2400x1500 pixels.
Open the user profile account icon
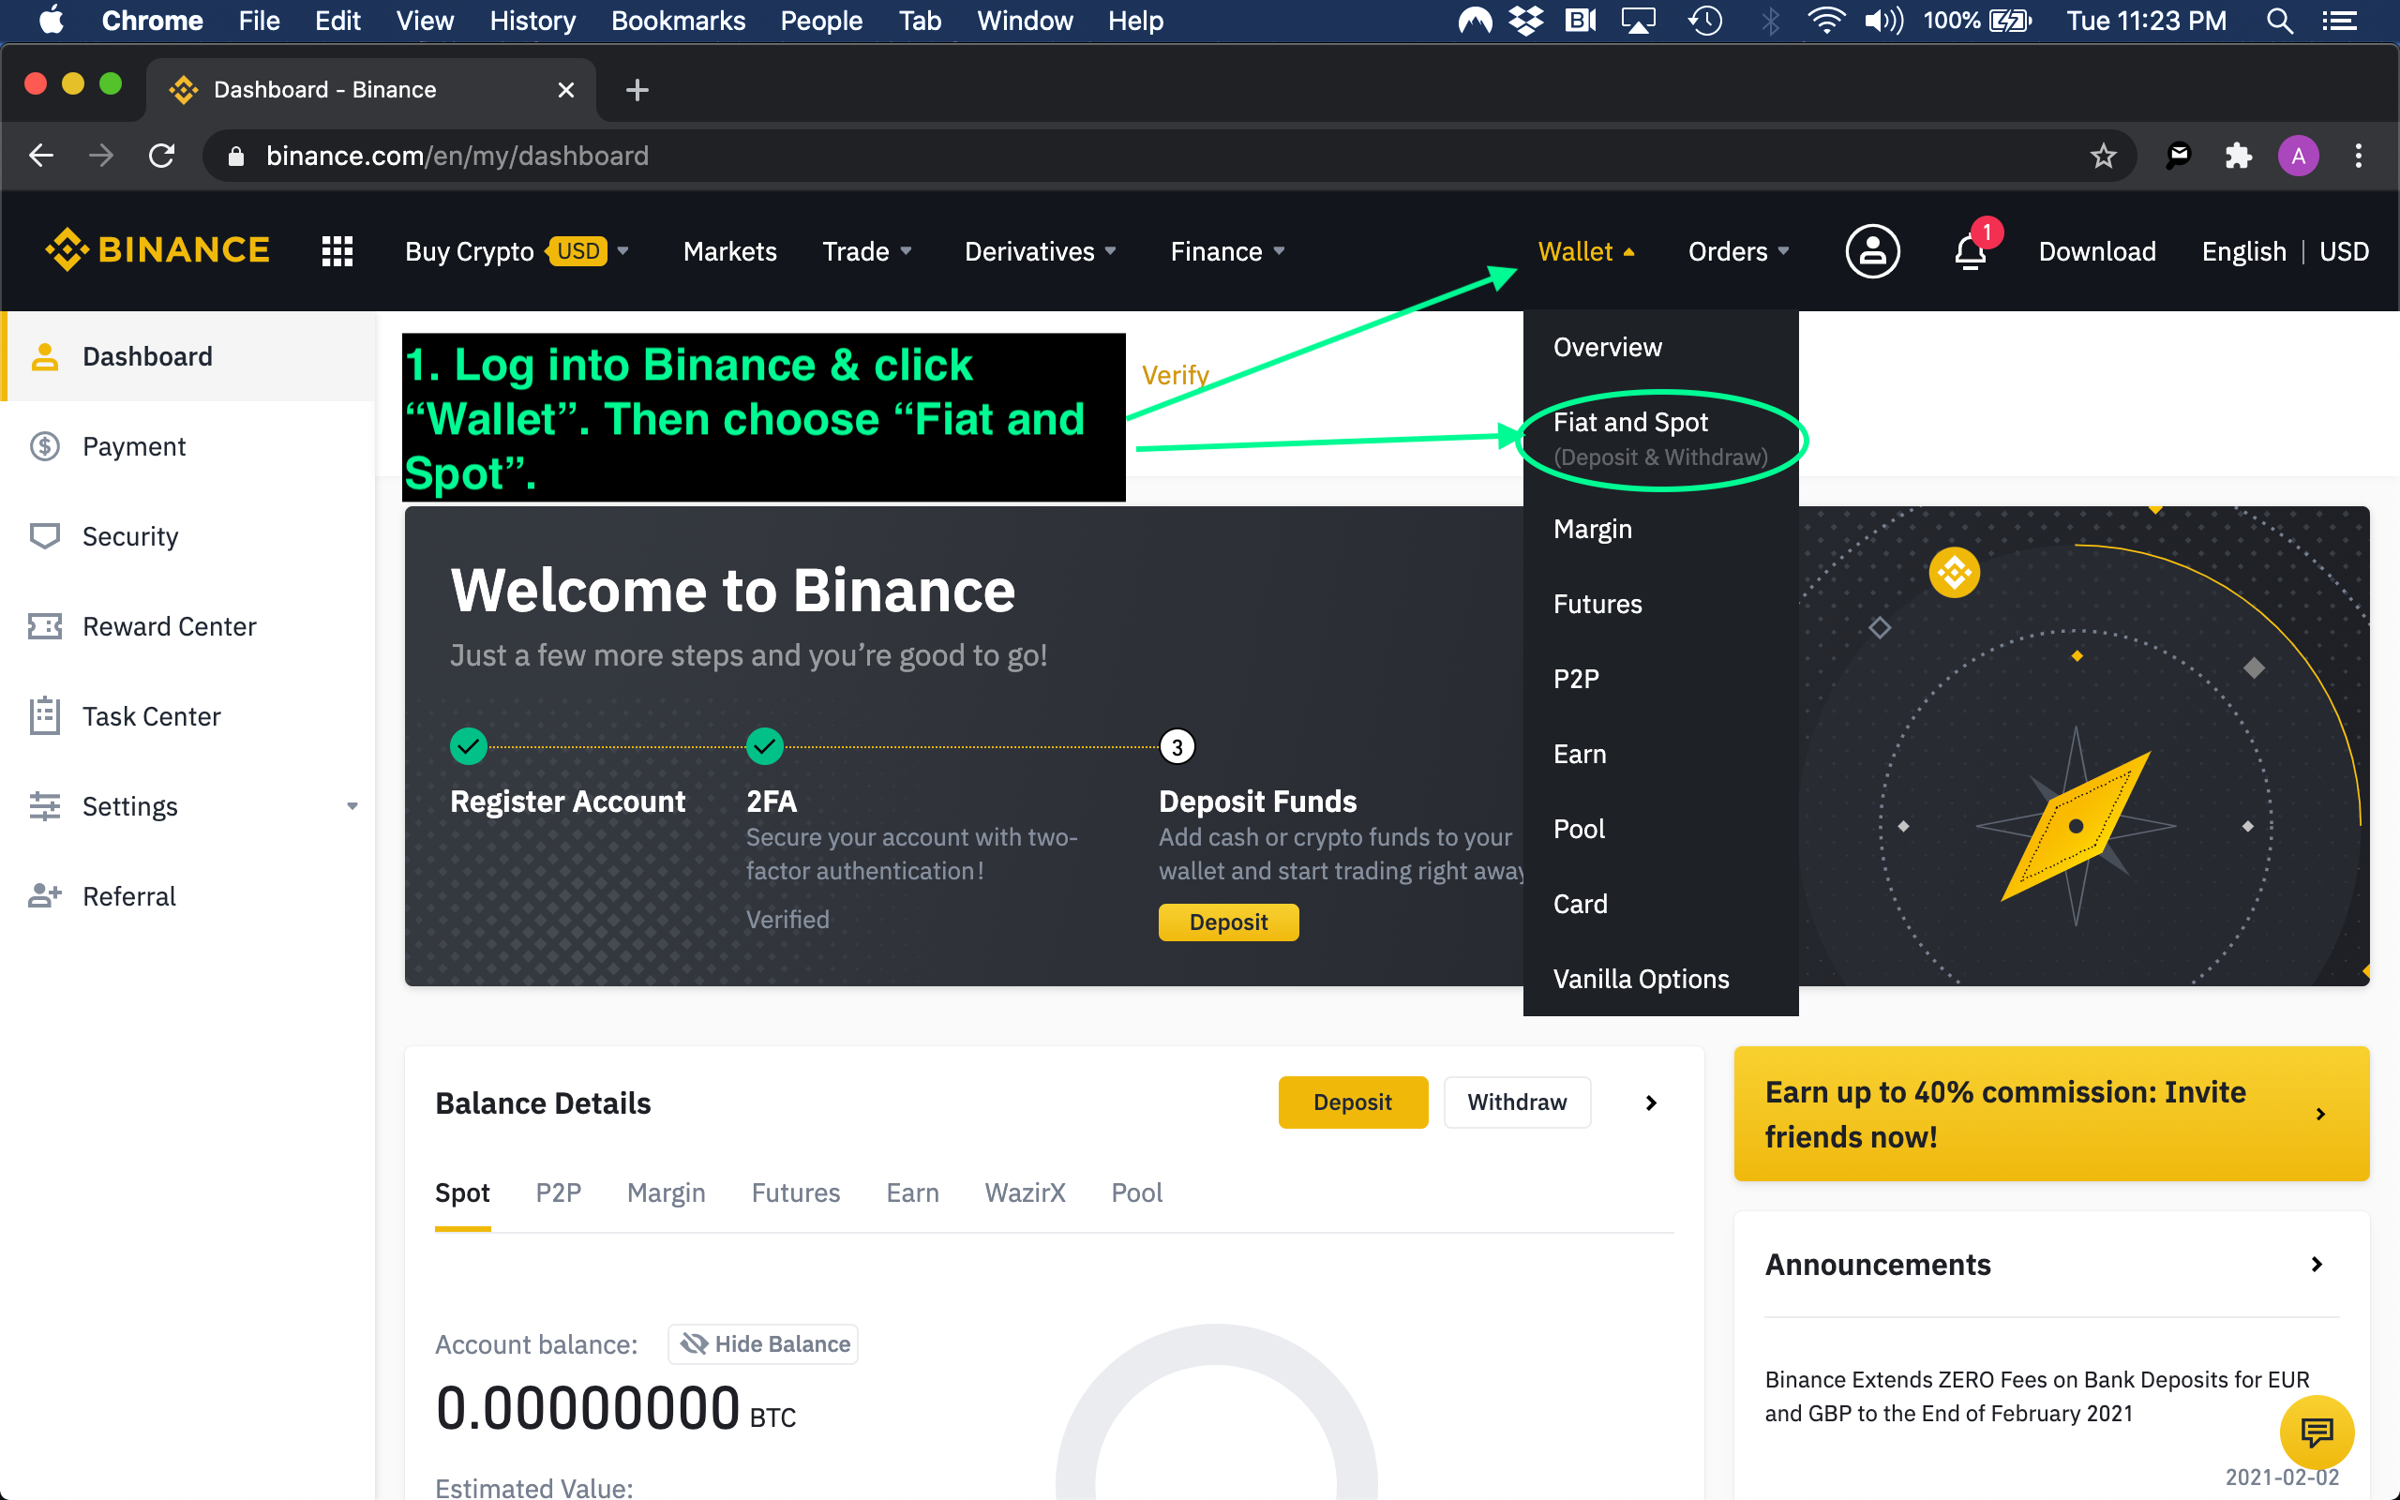coord(1871,251)
